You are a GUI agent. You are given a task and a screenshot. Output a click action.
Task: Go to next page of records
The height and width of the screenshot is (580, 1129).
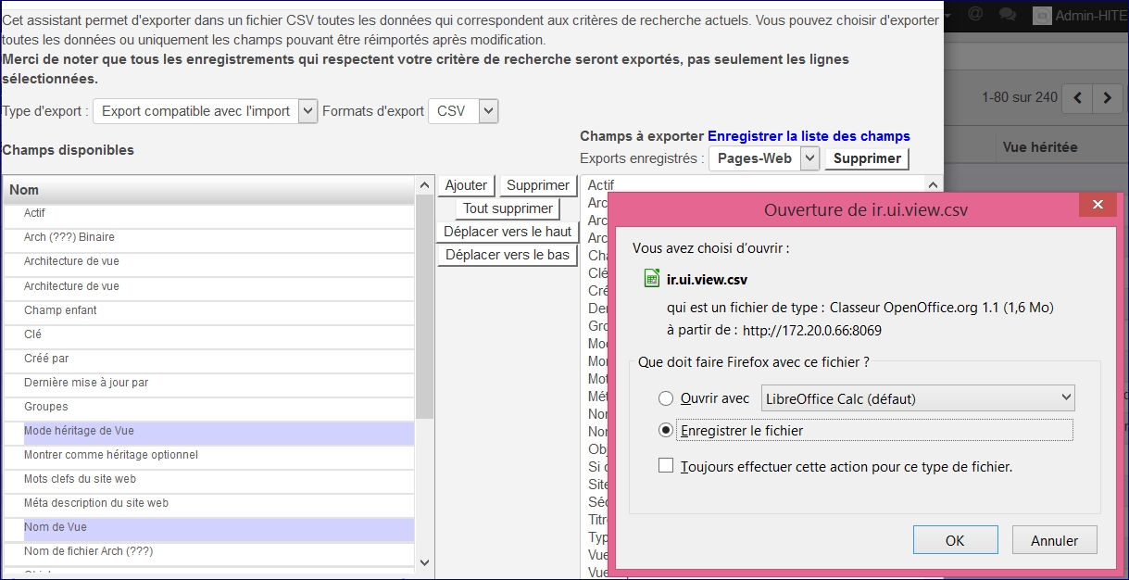(x=1108, y=97)
